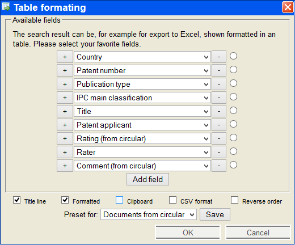Open the Country field dropdown
Viewport: 295px width, 245px height.
(142, 57)
